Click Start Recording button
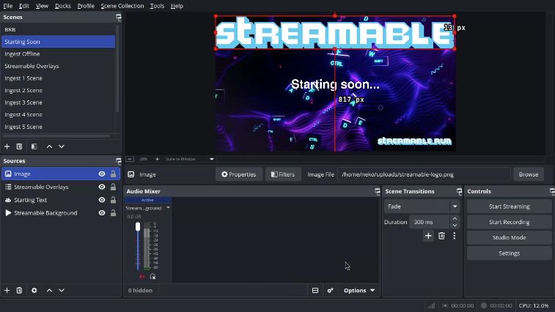The image size is (555, 312). pyautogui.click(x=509, y=222)
